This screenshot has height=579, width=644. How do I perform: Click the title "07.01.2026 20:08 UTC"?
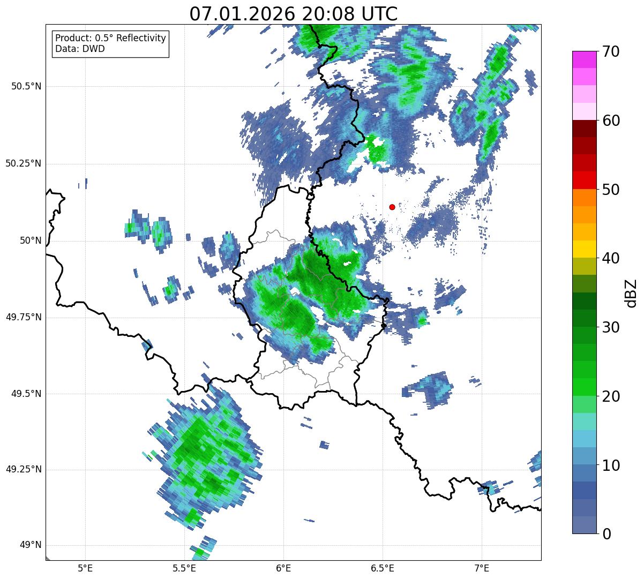(294, 13)
